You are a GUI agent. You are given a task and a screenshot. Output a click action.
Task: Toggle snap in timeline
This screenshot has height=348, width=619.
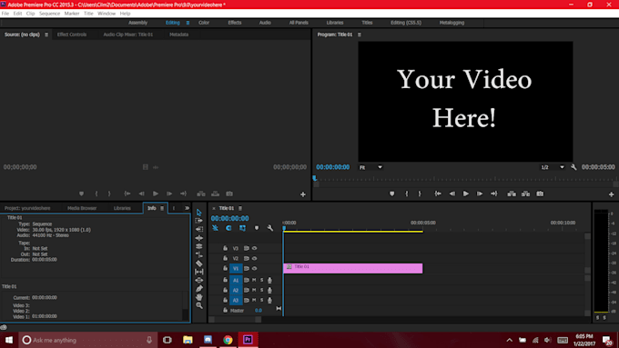tap(228, 228)
